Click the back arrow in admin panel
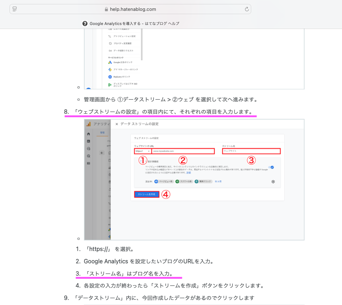This screenshot has width=342, height=305. tap(102, 153)
